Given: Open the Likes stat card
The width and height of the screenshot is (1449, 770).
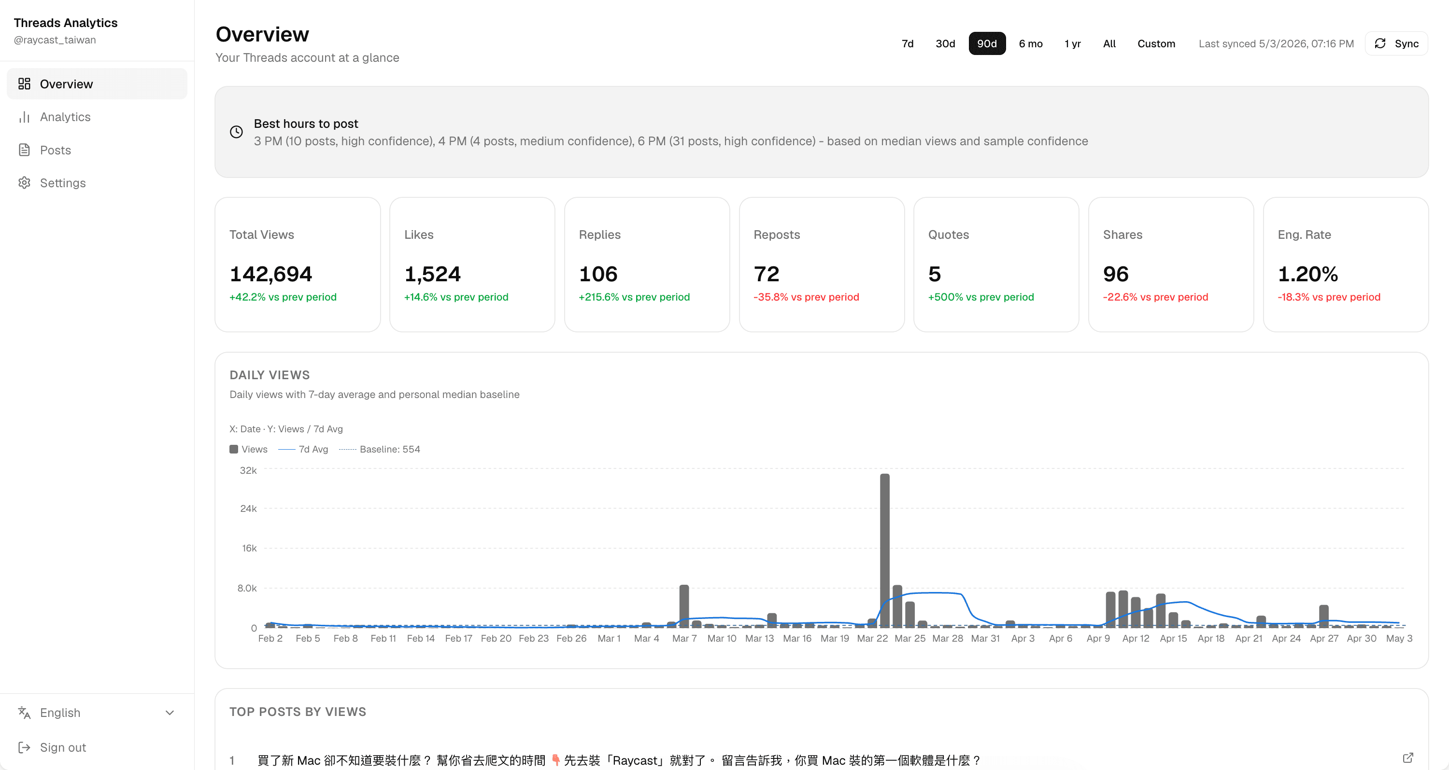Looking at the screenshot, I should [x=472, y=265].
